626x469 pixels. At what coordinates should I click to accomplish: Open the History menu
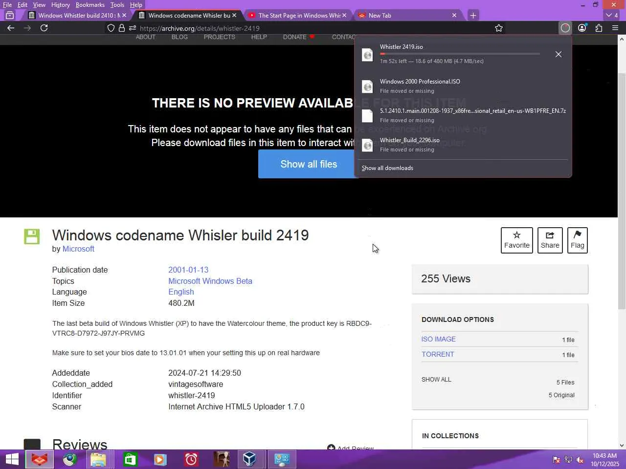(61, 5)
